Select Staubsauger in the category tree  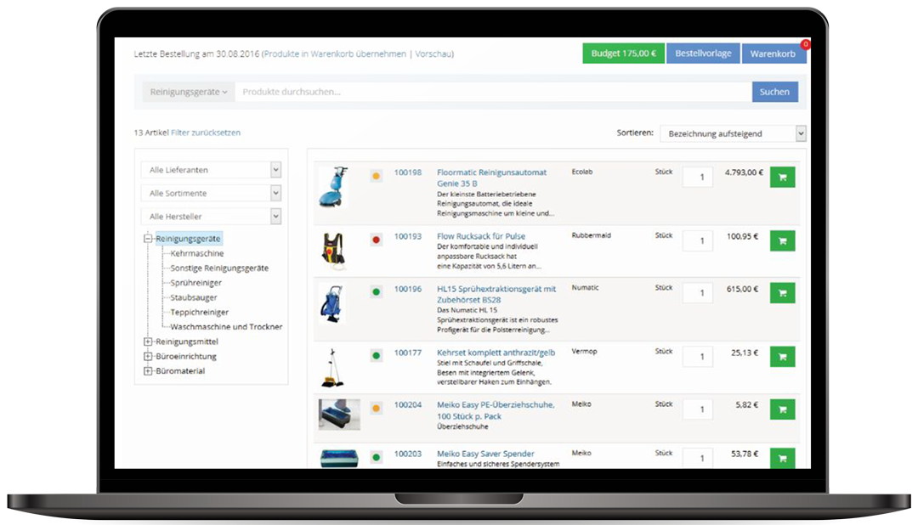193,298
